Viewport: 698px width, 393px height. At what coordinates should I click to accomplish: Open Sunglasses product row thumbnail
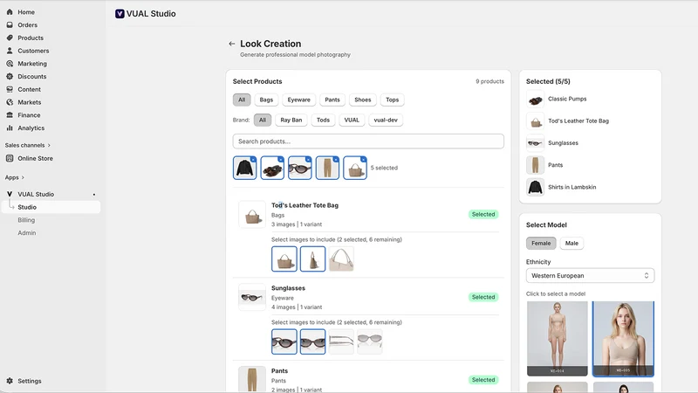252,297
